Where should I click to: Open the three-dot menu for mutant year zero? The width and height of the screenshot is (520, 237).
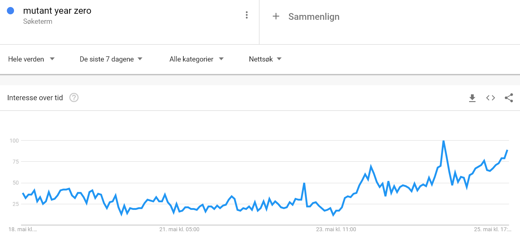click(247, 15)
